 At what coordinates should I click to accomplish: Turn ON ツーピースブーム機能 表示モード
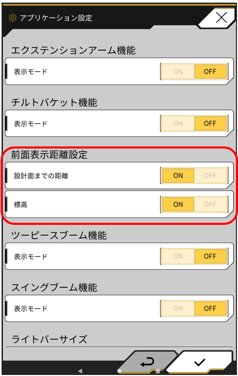[x=178, y=256]
